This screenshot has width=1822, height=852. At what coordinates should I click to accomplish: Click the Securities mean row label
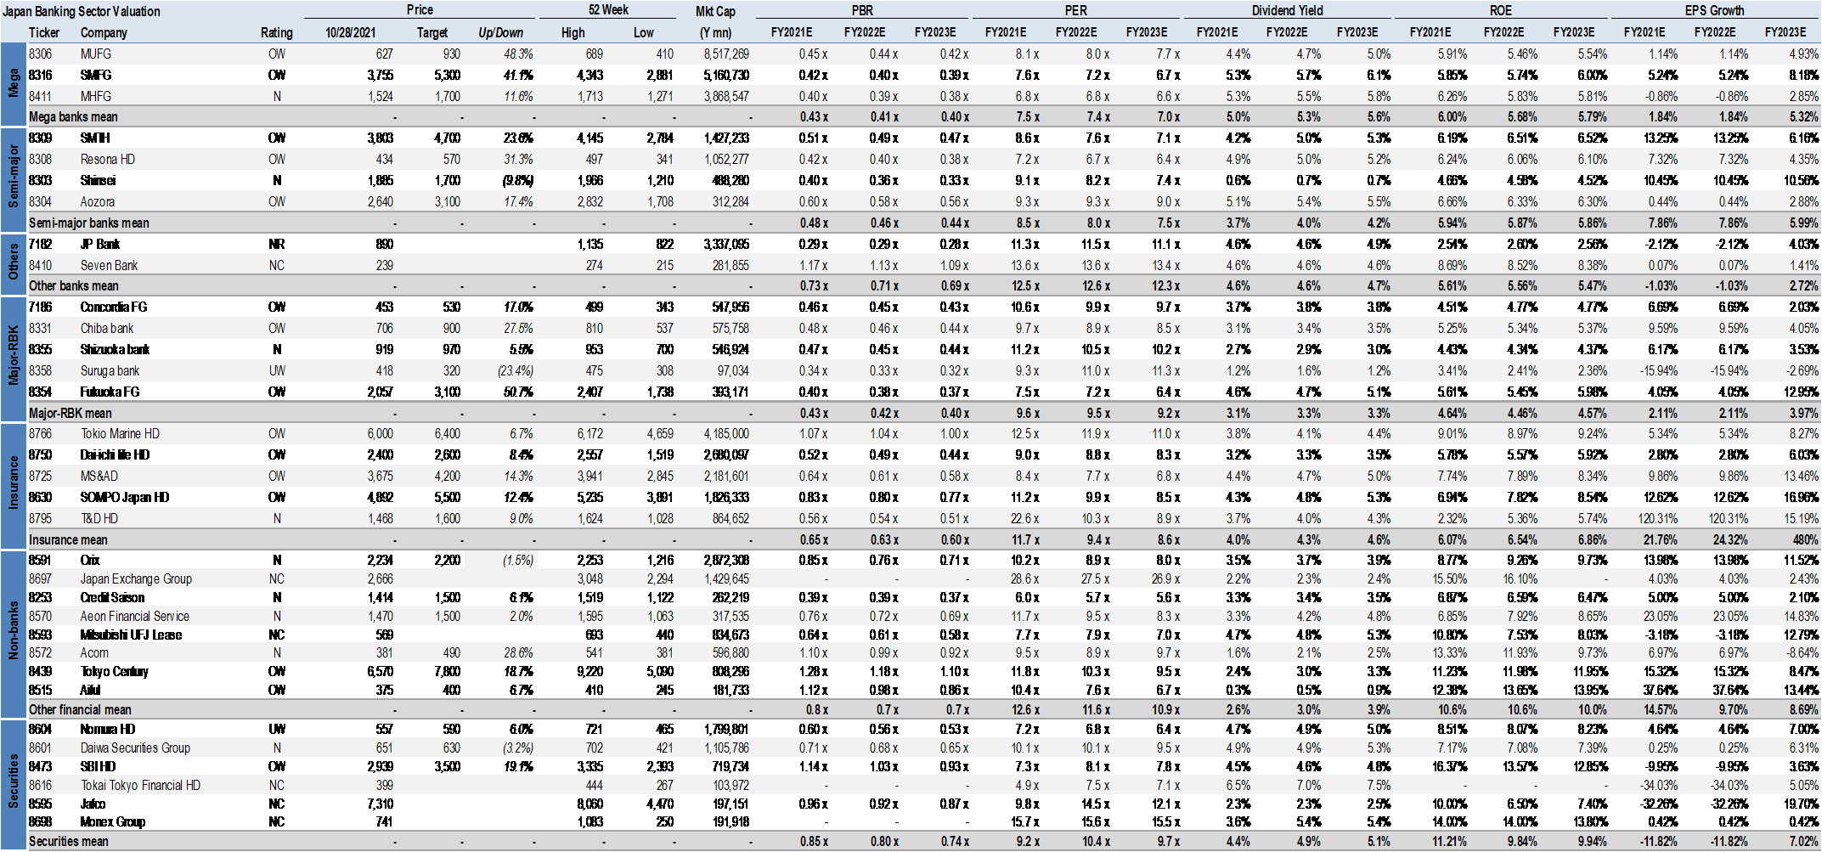pyautogui.click(x=69, y=841)
